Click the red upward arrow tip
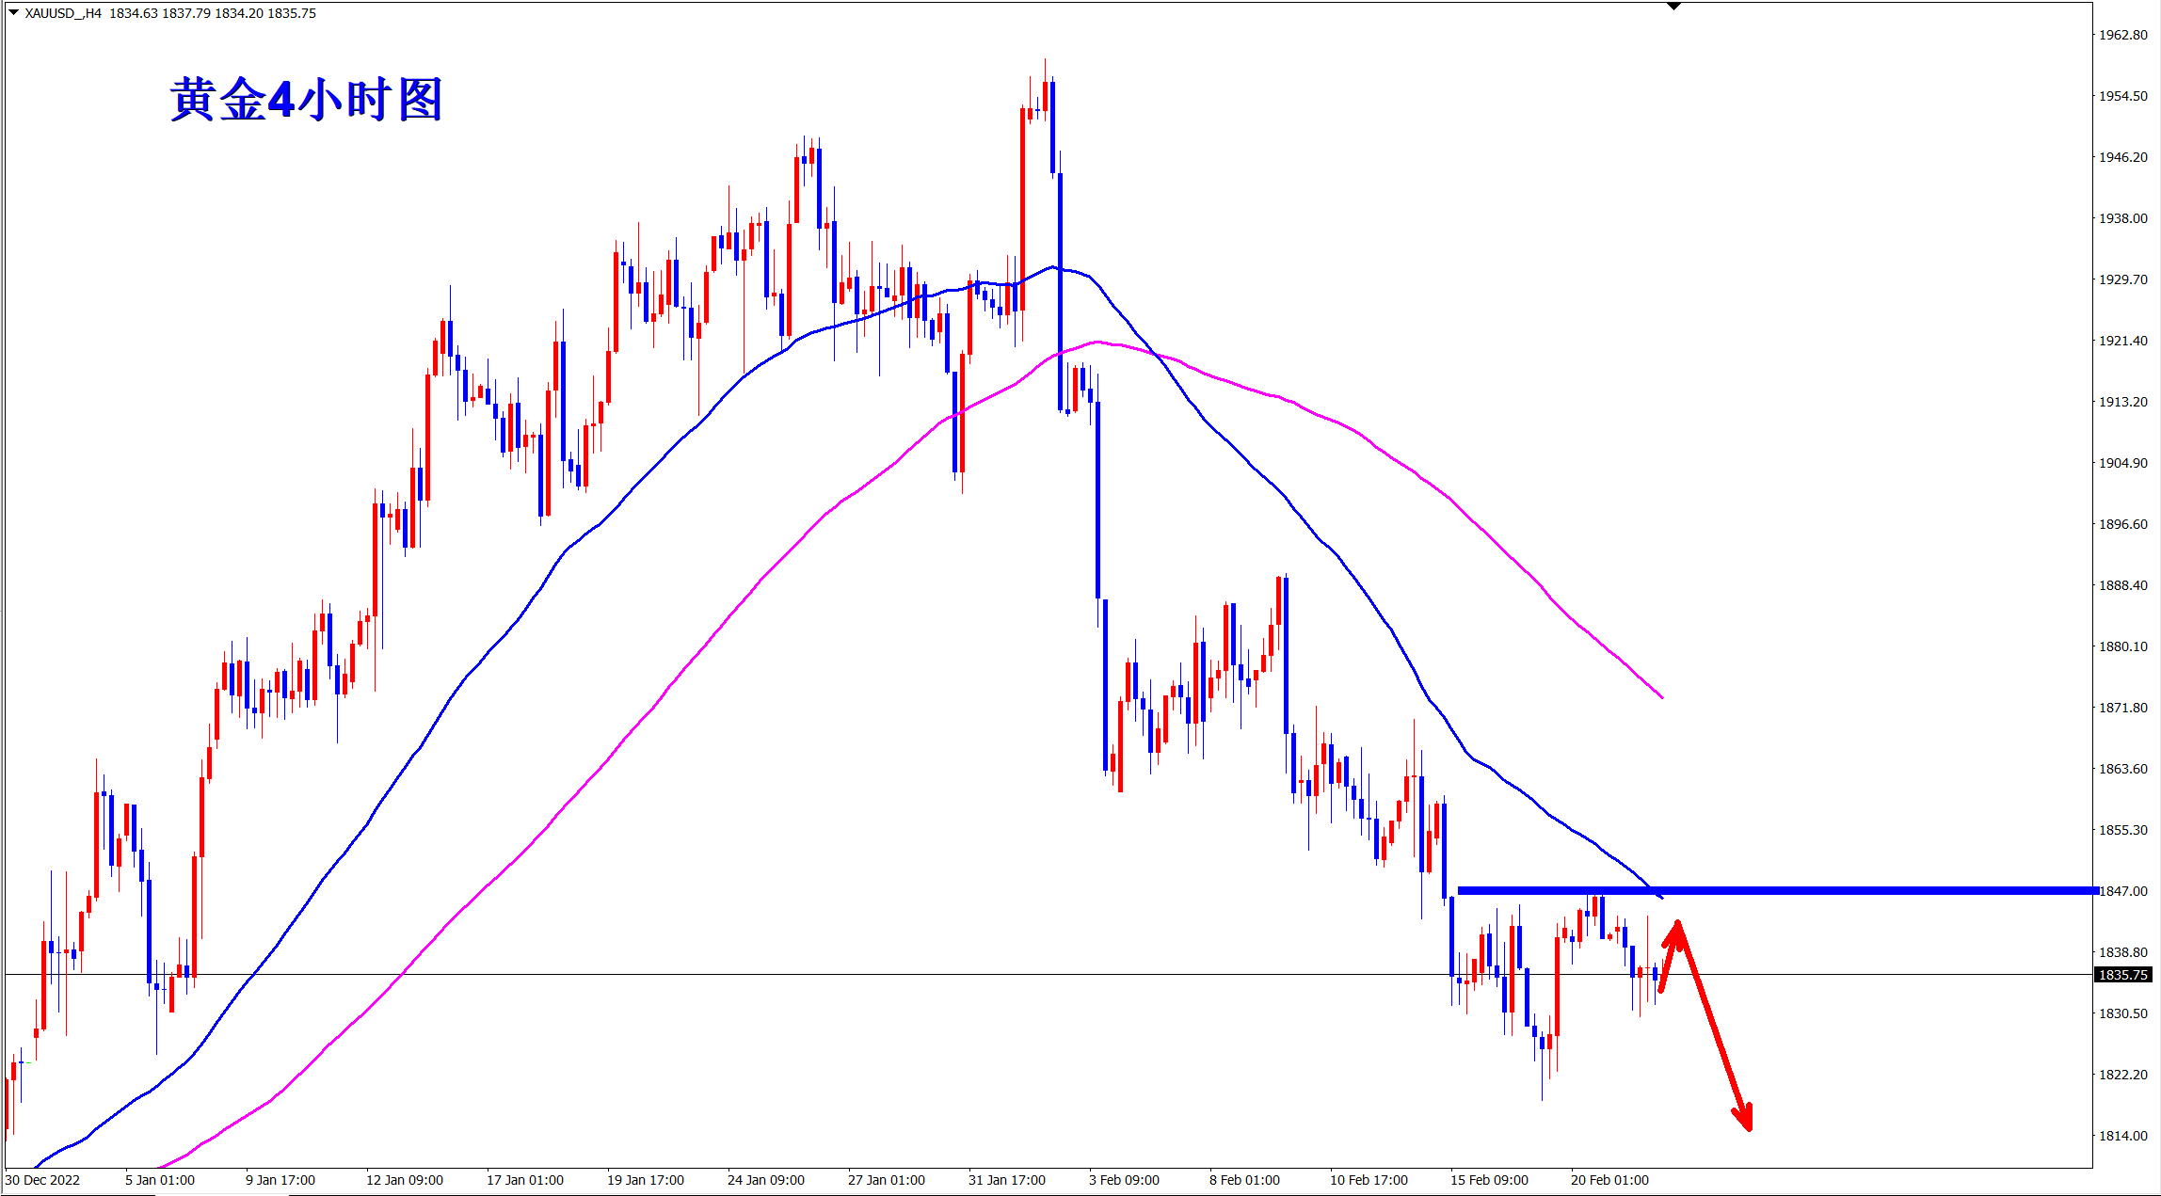 point(1676,927)
